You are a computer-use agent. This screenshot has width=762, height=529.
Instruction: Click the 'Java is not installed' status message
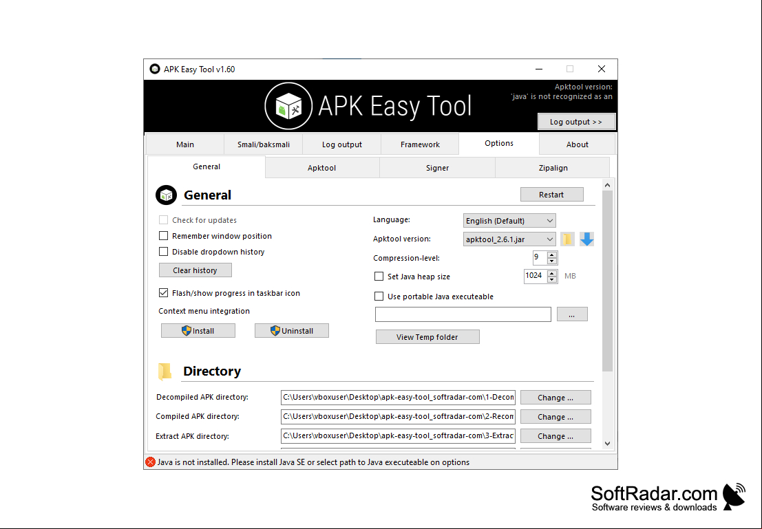click(x=313, y=462)
